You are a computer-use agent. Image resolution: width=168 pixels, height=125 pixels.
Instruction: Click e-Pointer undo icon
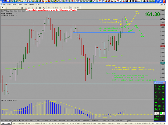click(x=156, y=106)
